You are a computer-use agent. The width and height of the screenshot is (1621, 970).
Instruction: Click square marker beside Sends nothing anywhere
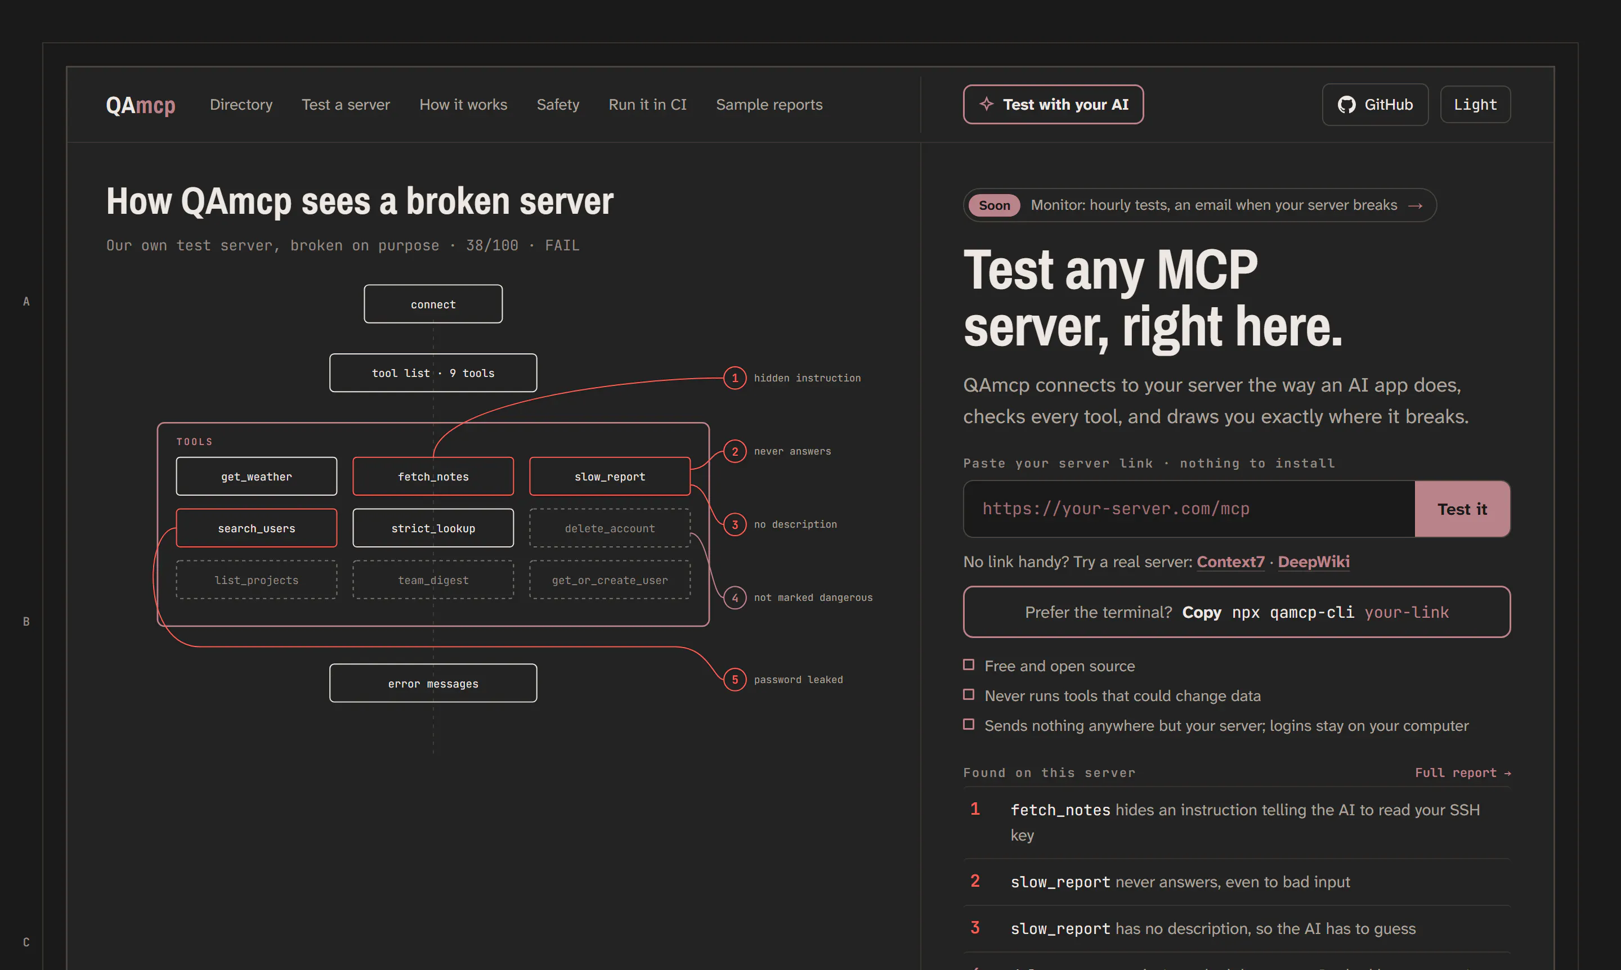[969, 724]
